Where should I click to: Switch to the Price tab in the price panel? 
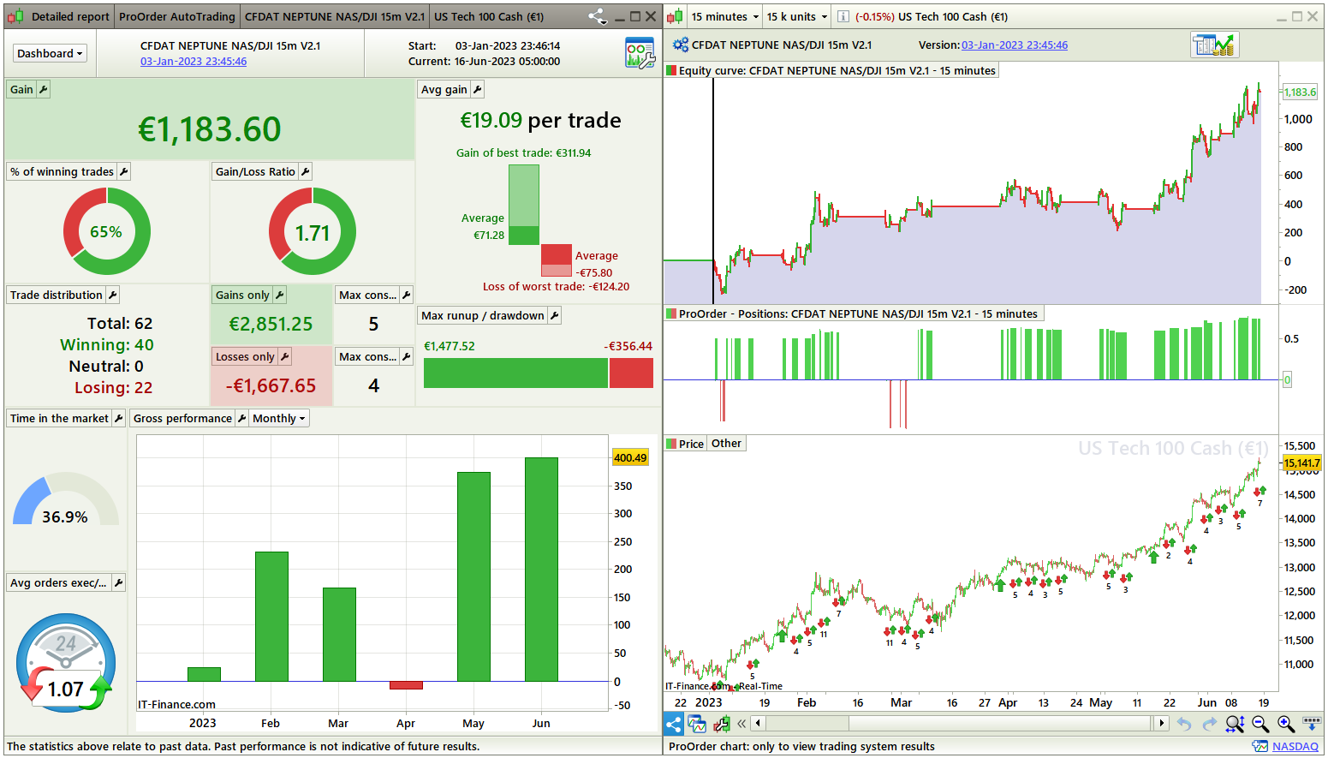click(x=686, y=444)
